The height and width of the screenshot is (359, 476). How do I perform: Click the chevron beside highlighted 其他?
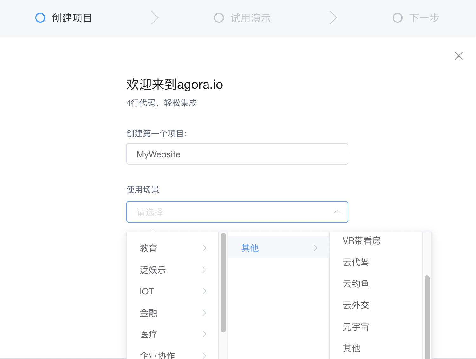(x=315, y=248)
